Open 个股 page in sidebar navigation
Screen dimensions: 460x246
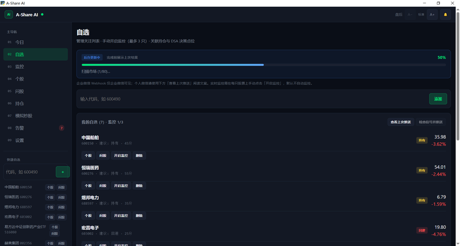36,79
